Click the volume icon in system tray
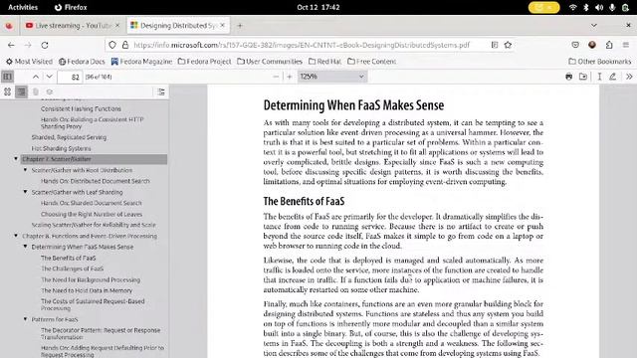Viewport: 637px width, 358px height. [x=599, y=7]
